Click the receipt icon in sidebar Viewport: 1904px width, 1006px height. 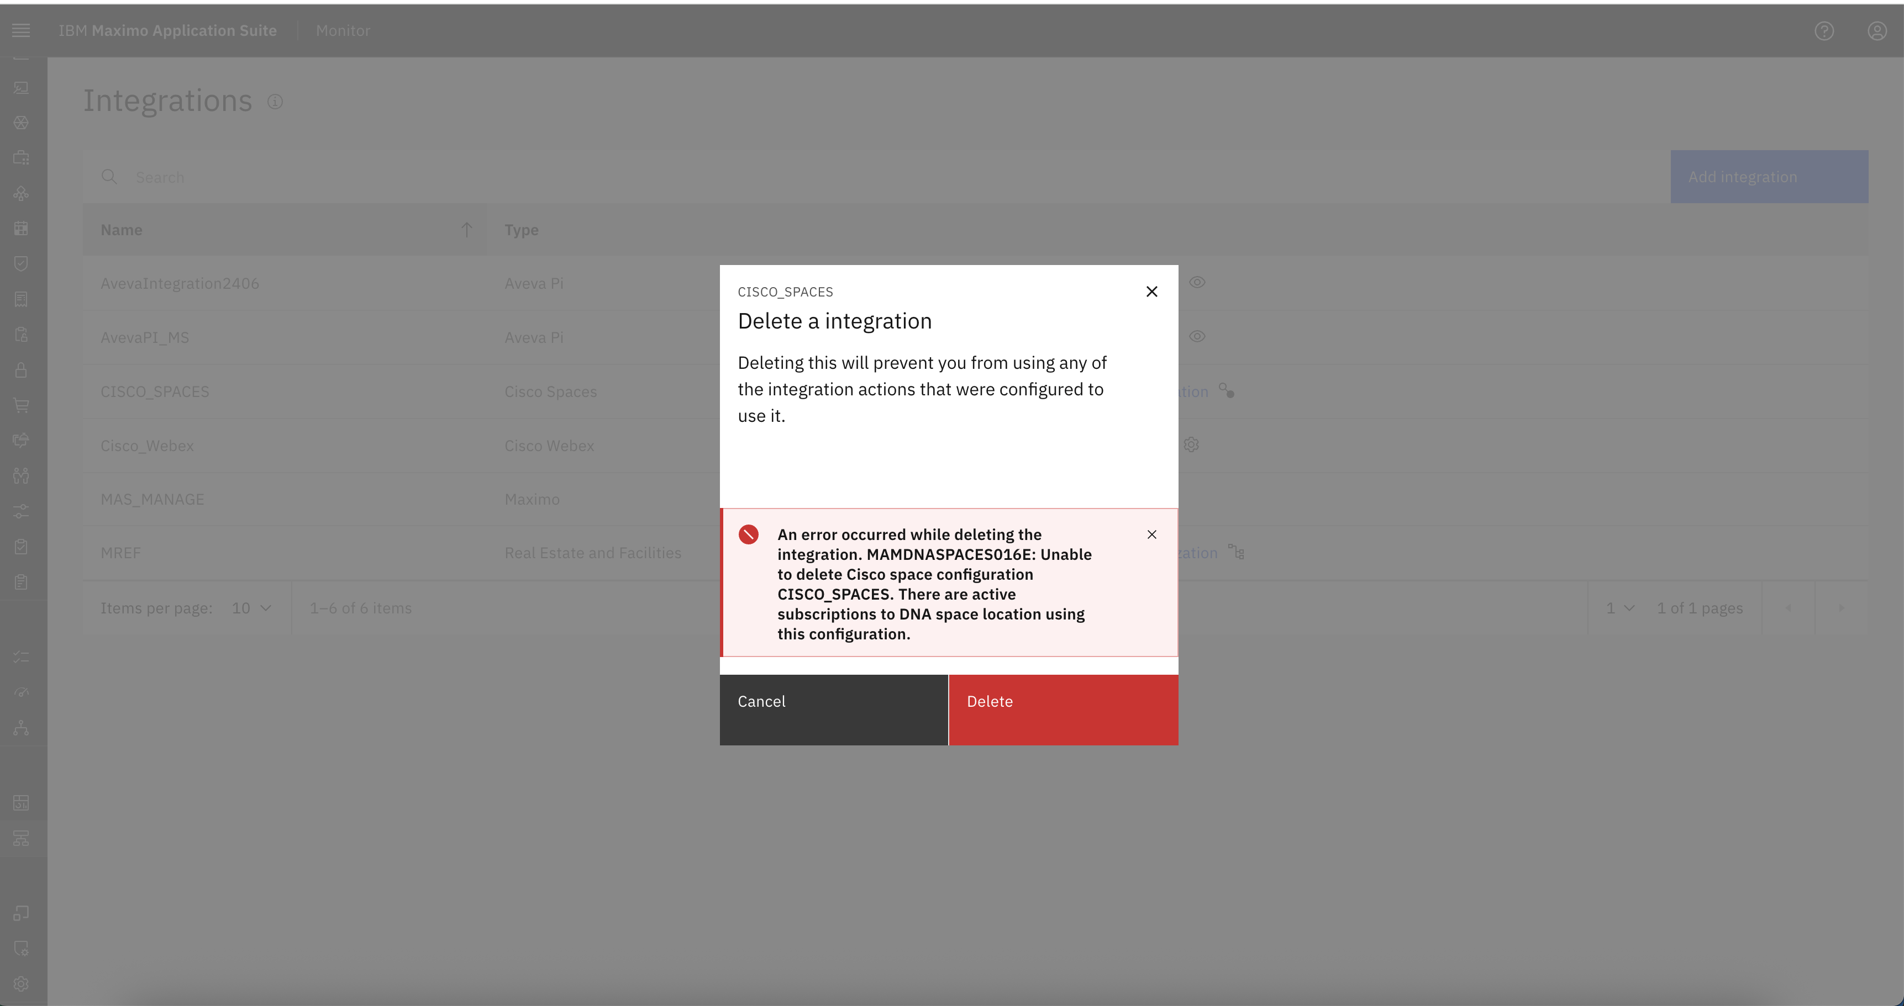(20, 299)
